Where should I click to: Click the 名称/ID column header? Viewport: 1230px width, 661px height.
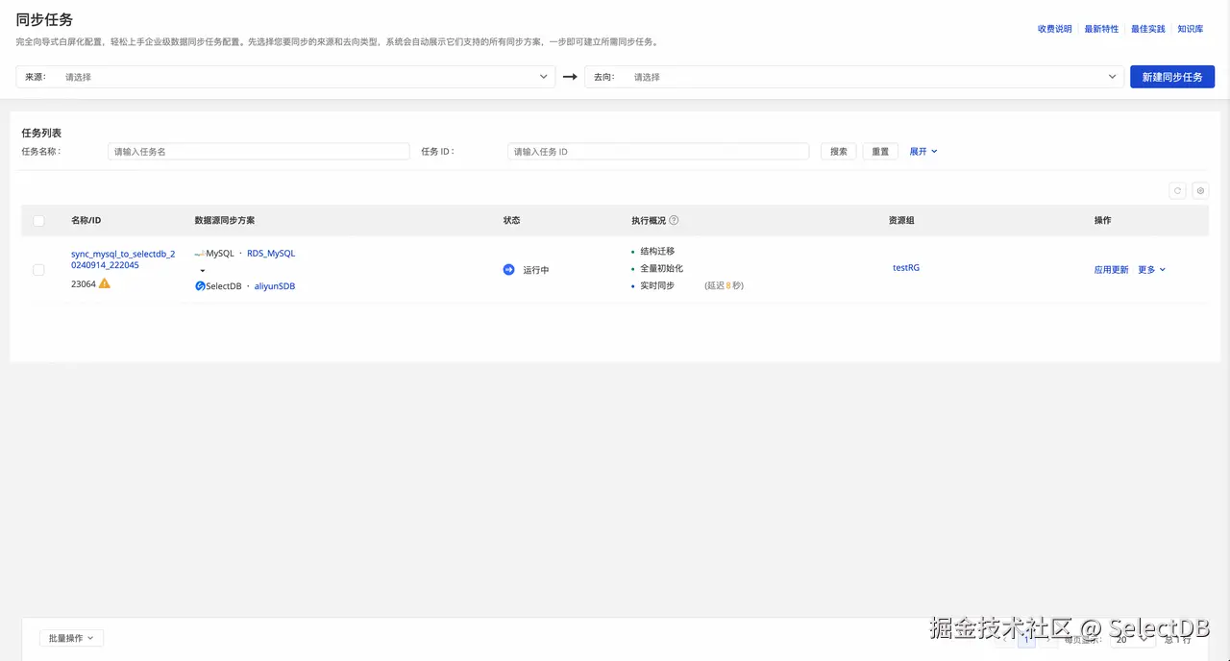(x=86, y=221)
